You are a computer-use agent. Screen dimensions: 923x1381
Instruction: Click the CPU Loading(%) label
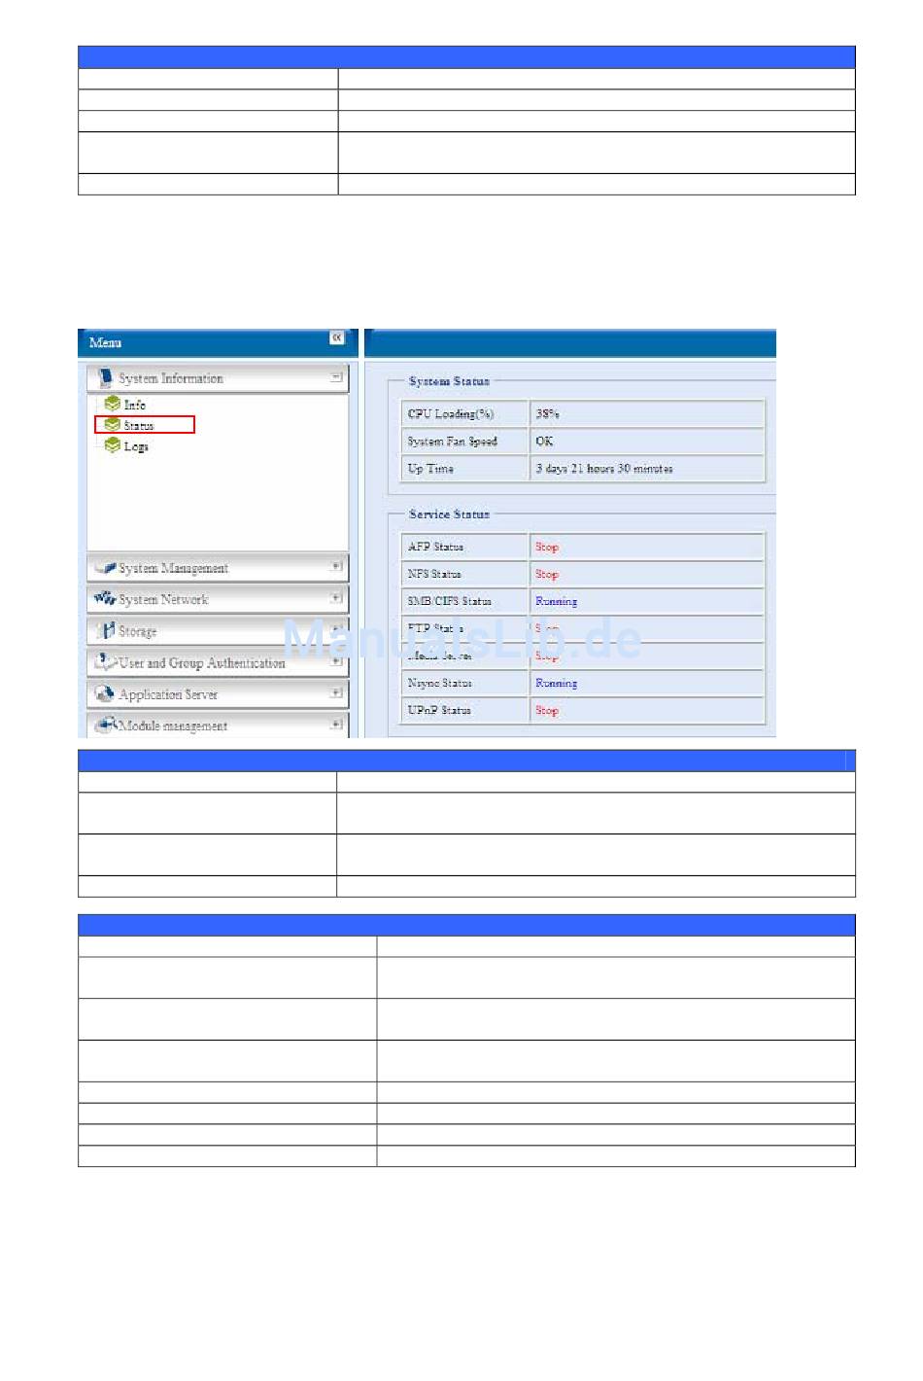[x=451, y=414]
